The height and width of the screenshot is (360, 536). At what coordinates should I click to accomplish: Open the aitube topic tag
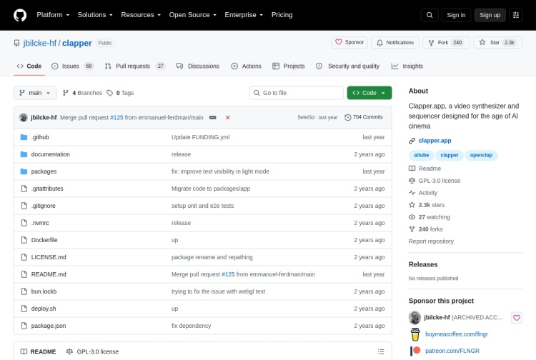[x=421, y=155]
